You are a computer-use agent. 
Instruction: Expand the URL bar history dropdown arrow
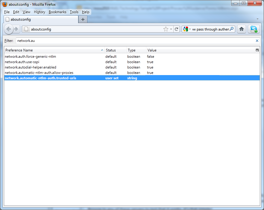pyautogui.click(x=171, y=29)
